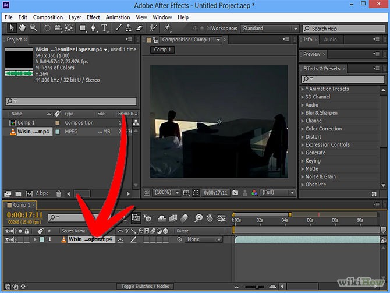This screenshot has height=293, width=390.
Task: Take a snapshot with the camera icon
Action: 235,193
